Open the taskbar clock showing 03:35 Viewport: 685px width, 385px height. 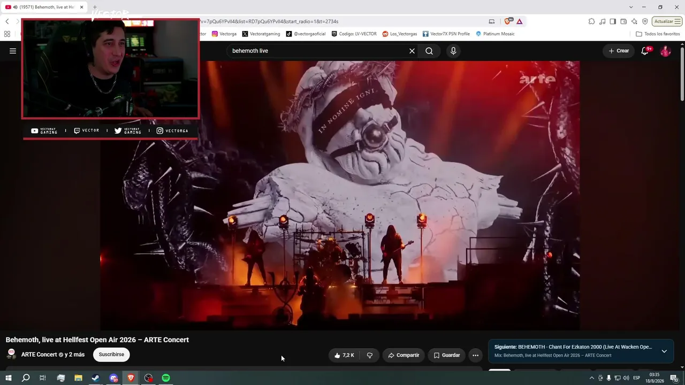pyautogui.click(x=654, y=378)
